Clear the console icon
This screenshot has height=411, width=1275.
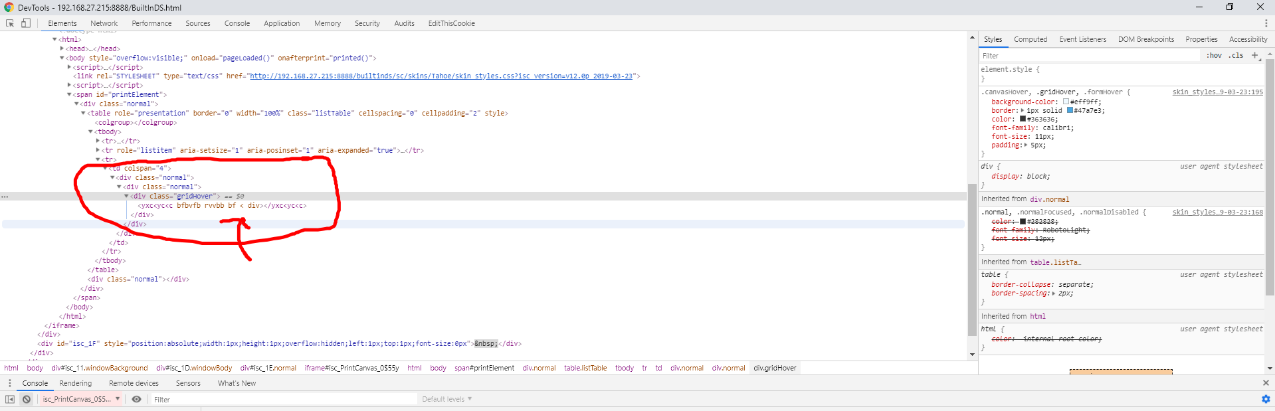click(27, 399)
